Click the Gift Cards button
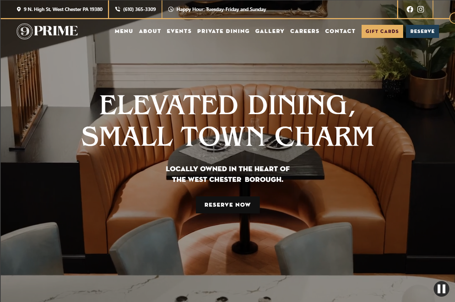 click(x=382, y=31)
